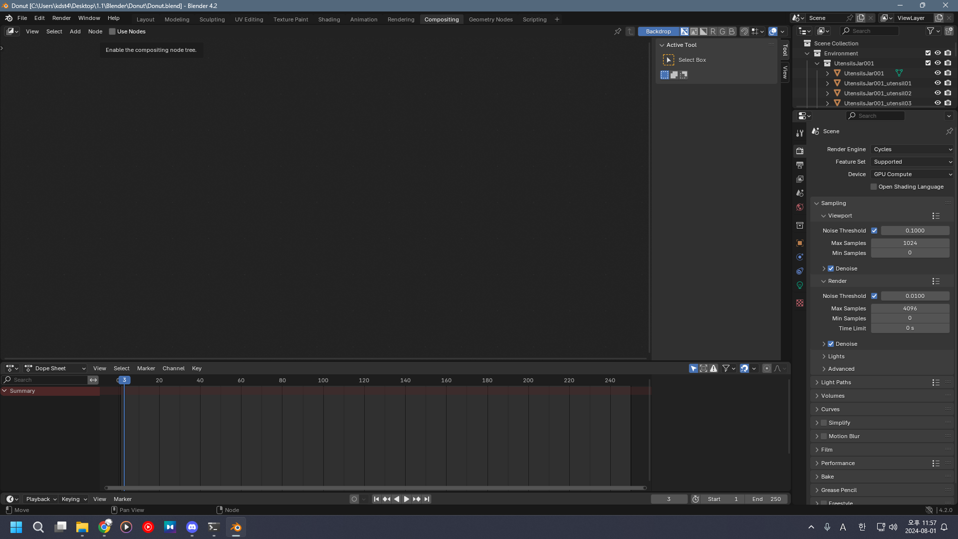Toggle Only Show Errors warning icon
The width and height of the screenshot is (958, 539).
(x=714, y=368)
